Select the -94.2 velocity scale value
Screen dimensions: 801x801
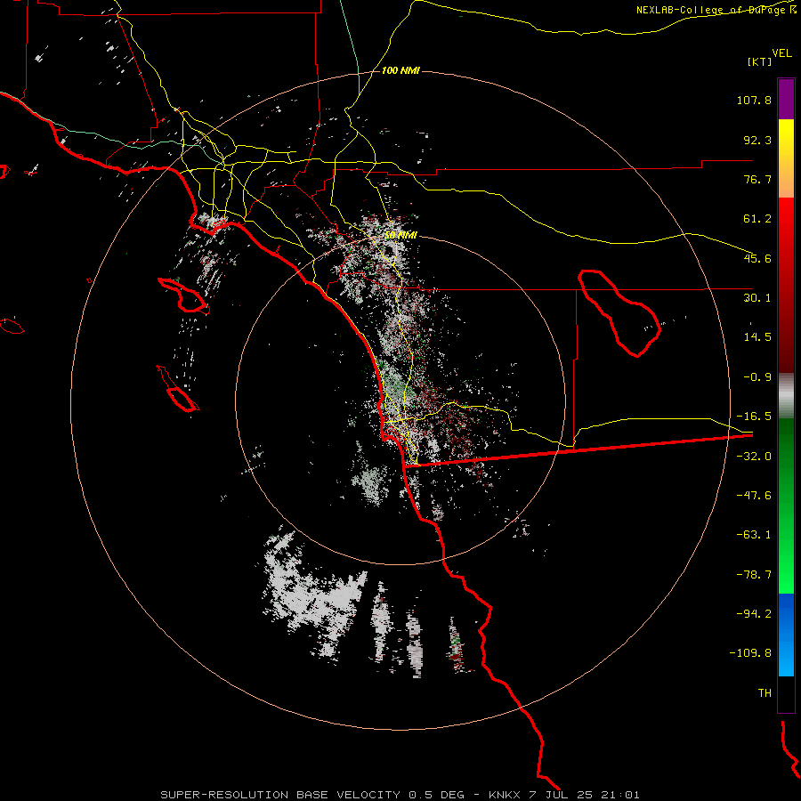click(x=754, y=613)
